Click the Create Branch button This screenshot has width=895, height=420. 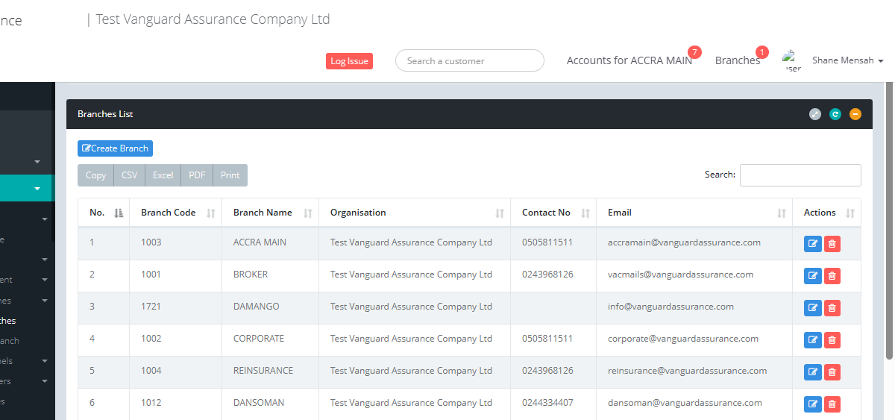[x=115, y=148]
